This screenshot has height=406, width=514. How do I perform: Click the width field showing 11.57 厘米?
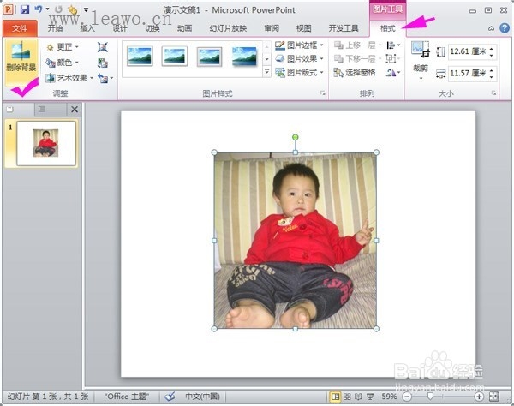click(x=468, y=73)
